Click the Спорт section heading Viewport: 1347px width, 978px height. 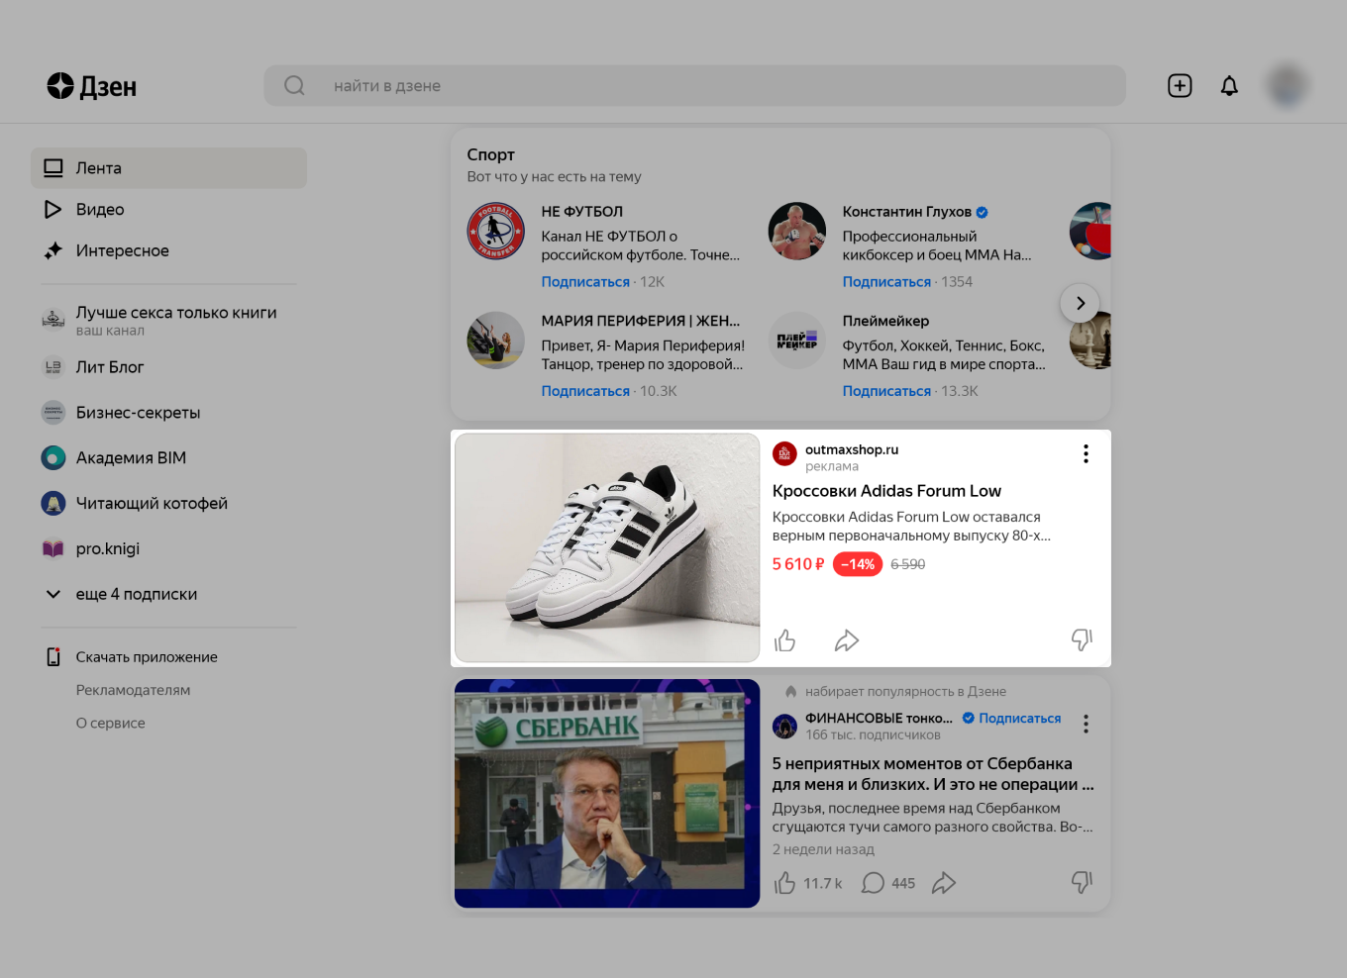click(491, 154)
